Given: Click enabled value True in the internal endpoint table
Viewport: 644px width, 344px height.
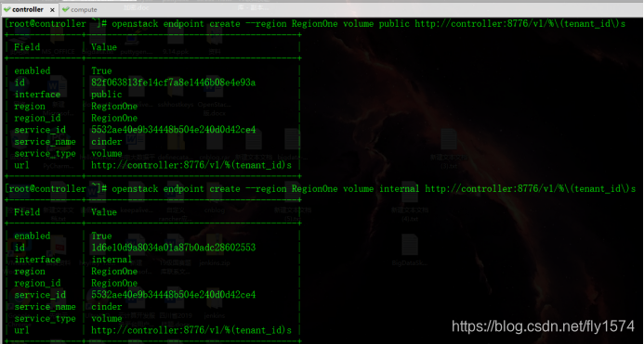Looking at the screenshot, I should tap(101, 236).
